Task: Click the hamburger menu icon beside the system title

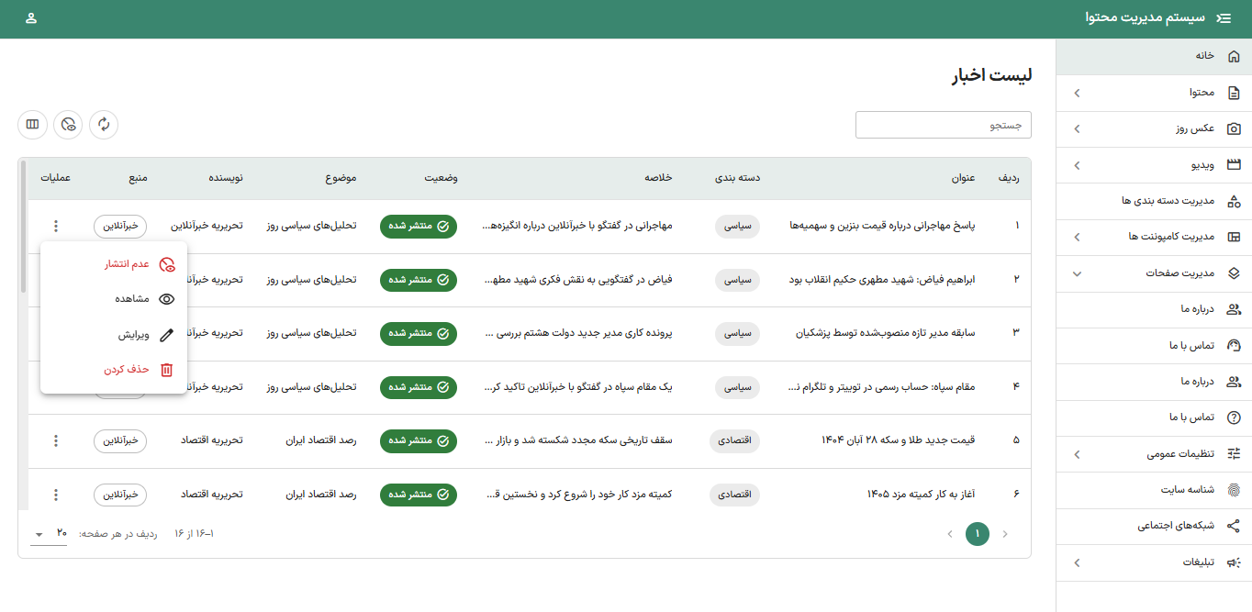Action: click(x=1224, y=18)
